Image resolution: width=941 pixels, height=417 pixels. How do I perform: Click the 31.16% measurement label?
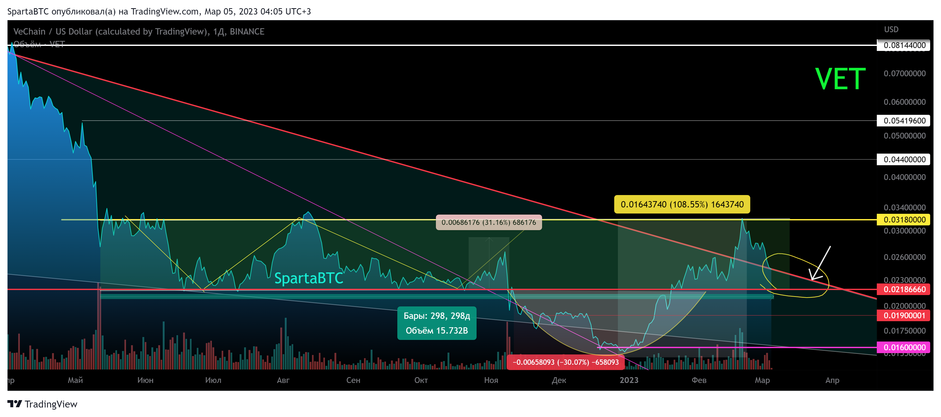pos(489,222)
